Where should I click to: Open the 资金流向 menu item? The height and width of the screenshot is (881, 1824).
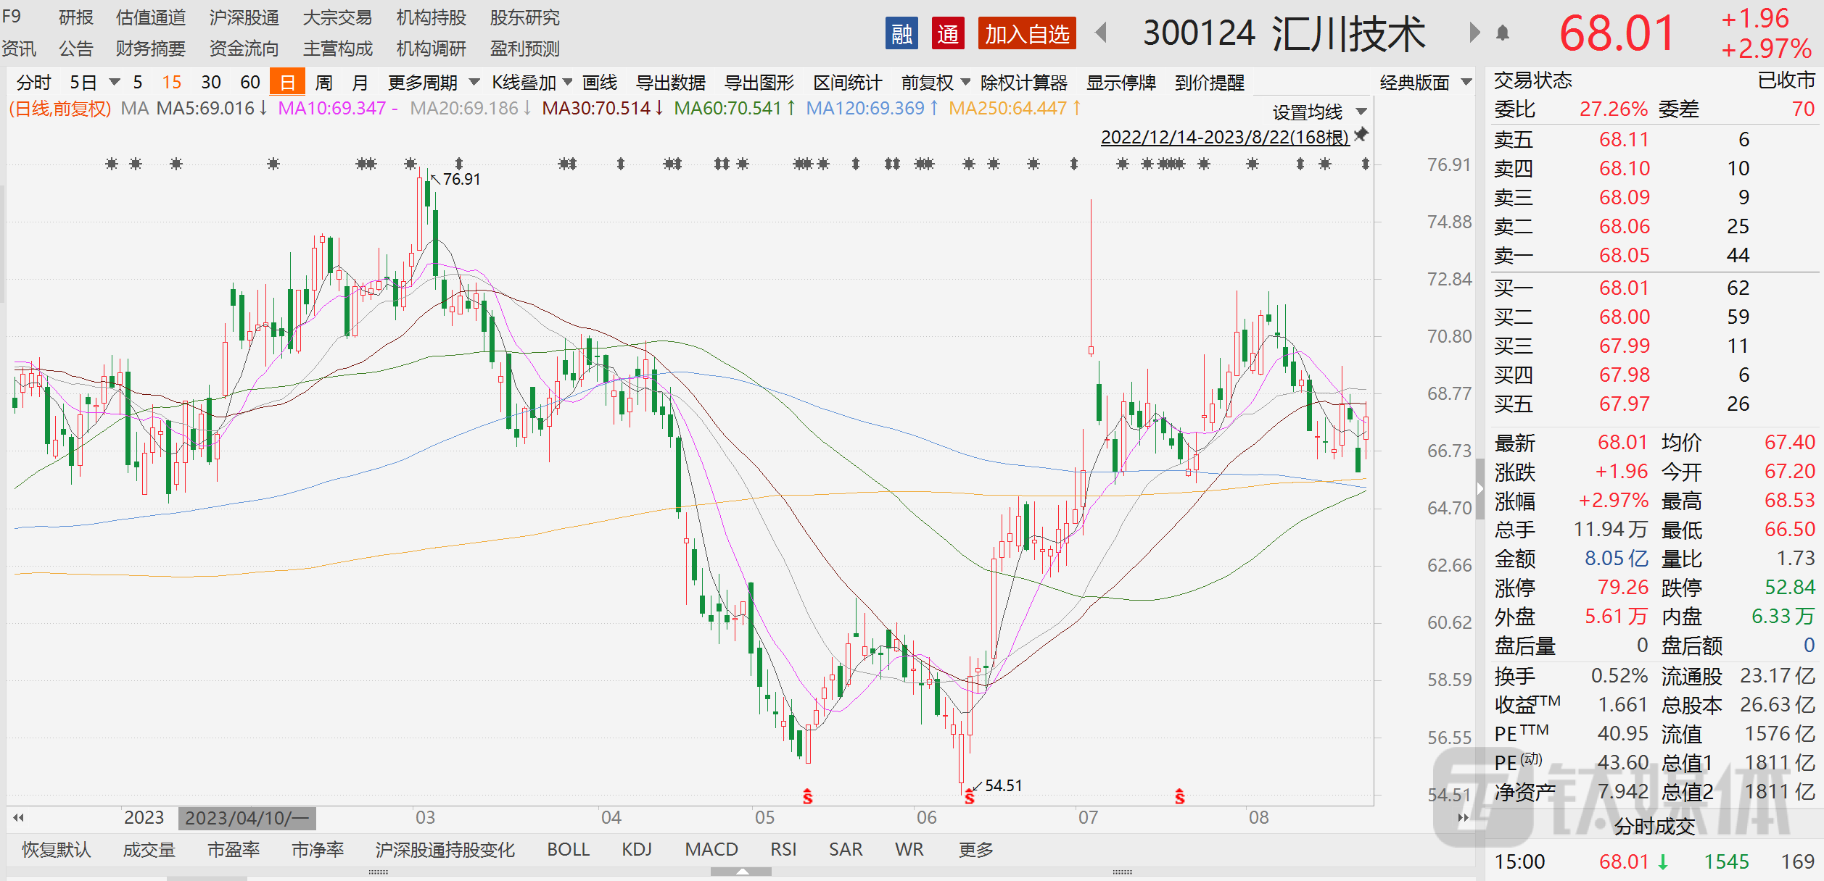point(244,49)
